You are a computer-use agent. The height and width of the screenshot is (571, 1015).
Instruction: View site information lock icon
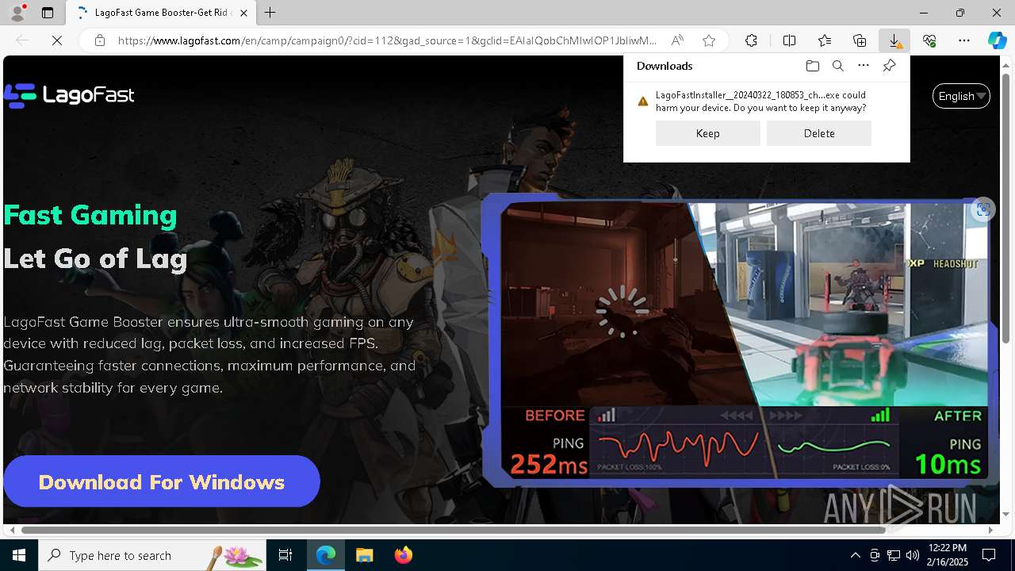click(100, 40)
